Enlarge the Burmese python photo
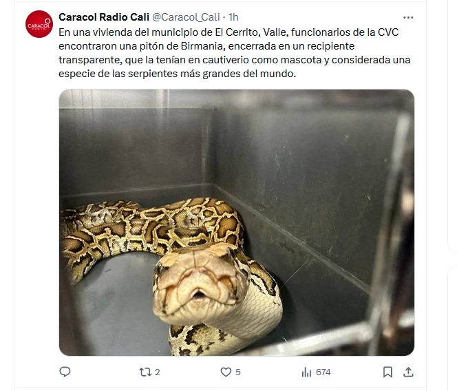This screenshot has height=391, width=457. pos(237,222)
